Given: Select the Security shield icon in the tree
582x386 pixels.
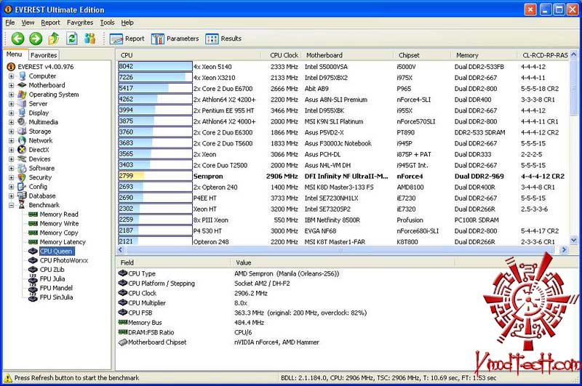Looking at the screenshot, I should pos(23,177).
